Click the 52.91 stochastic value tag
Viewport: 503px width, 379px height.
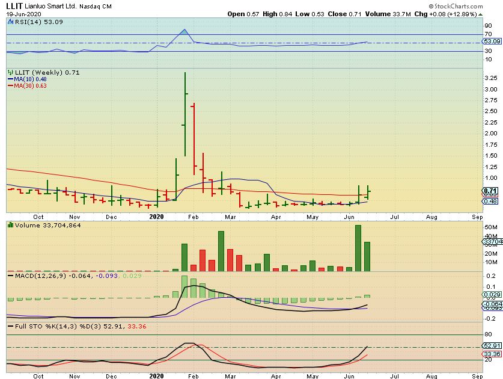point(492,346)
